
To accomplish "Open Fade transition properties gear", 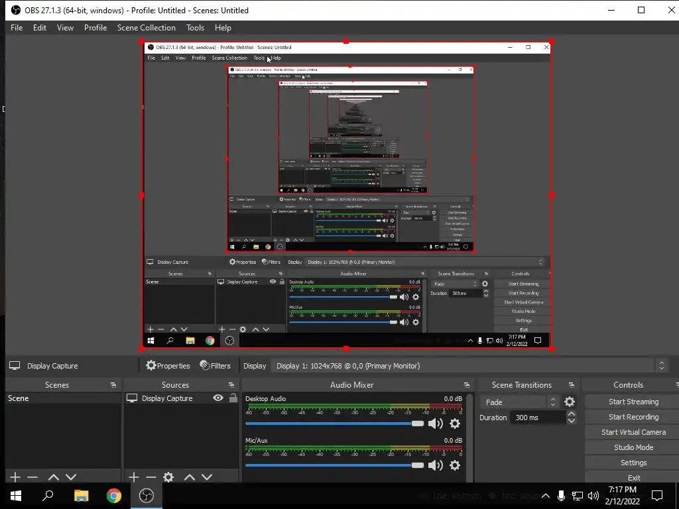I will click(x=570, y=402).
